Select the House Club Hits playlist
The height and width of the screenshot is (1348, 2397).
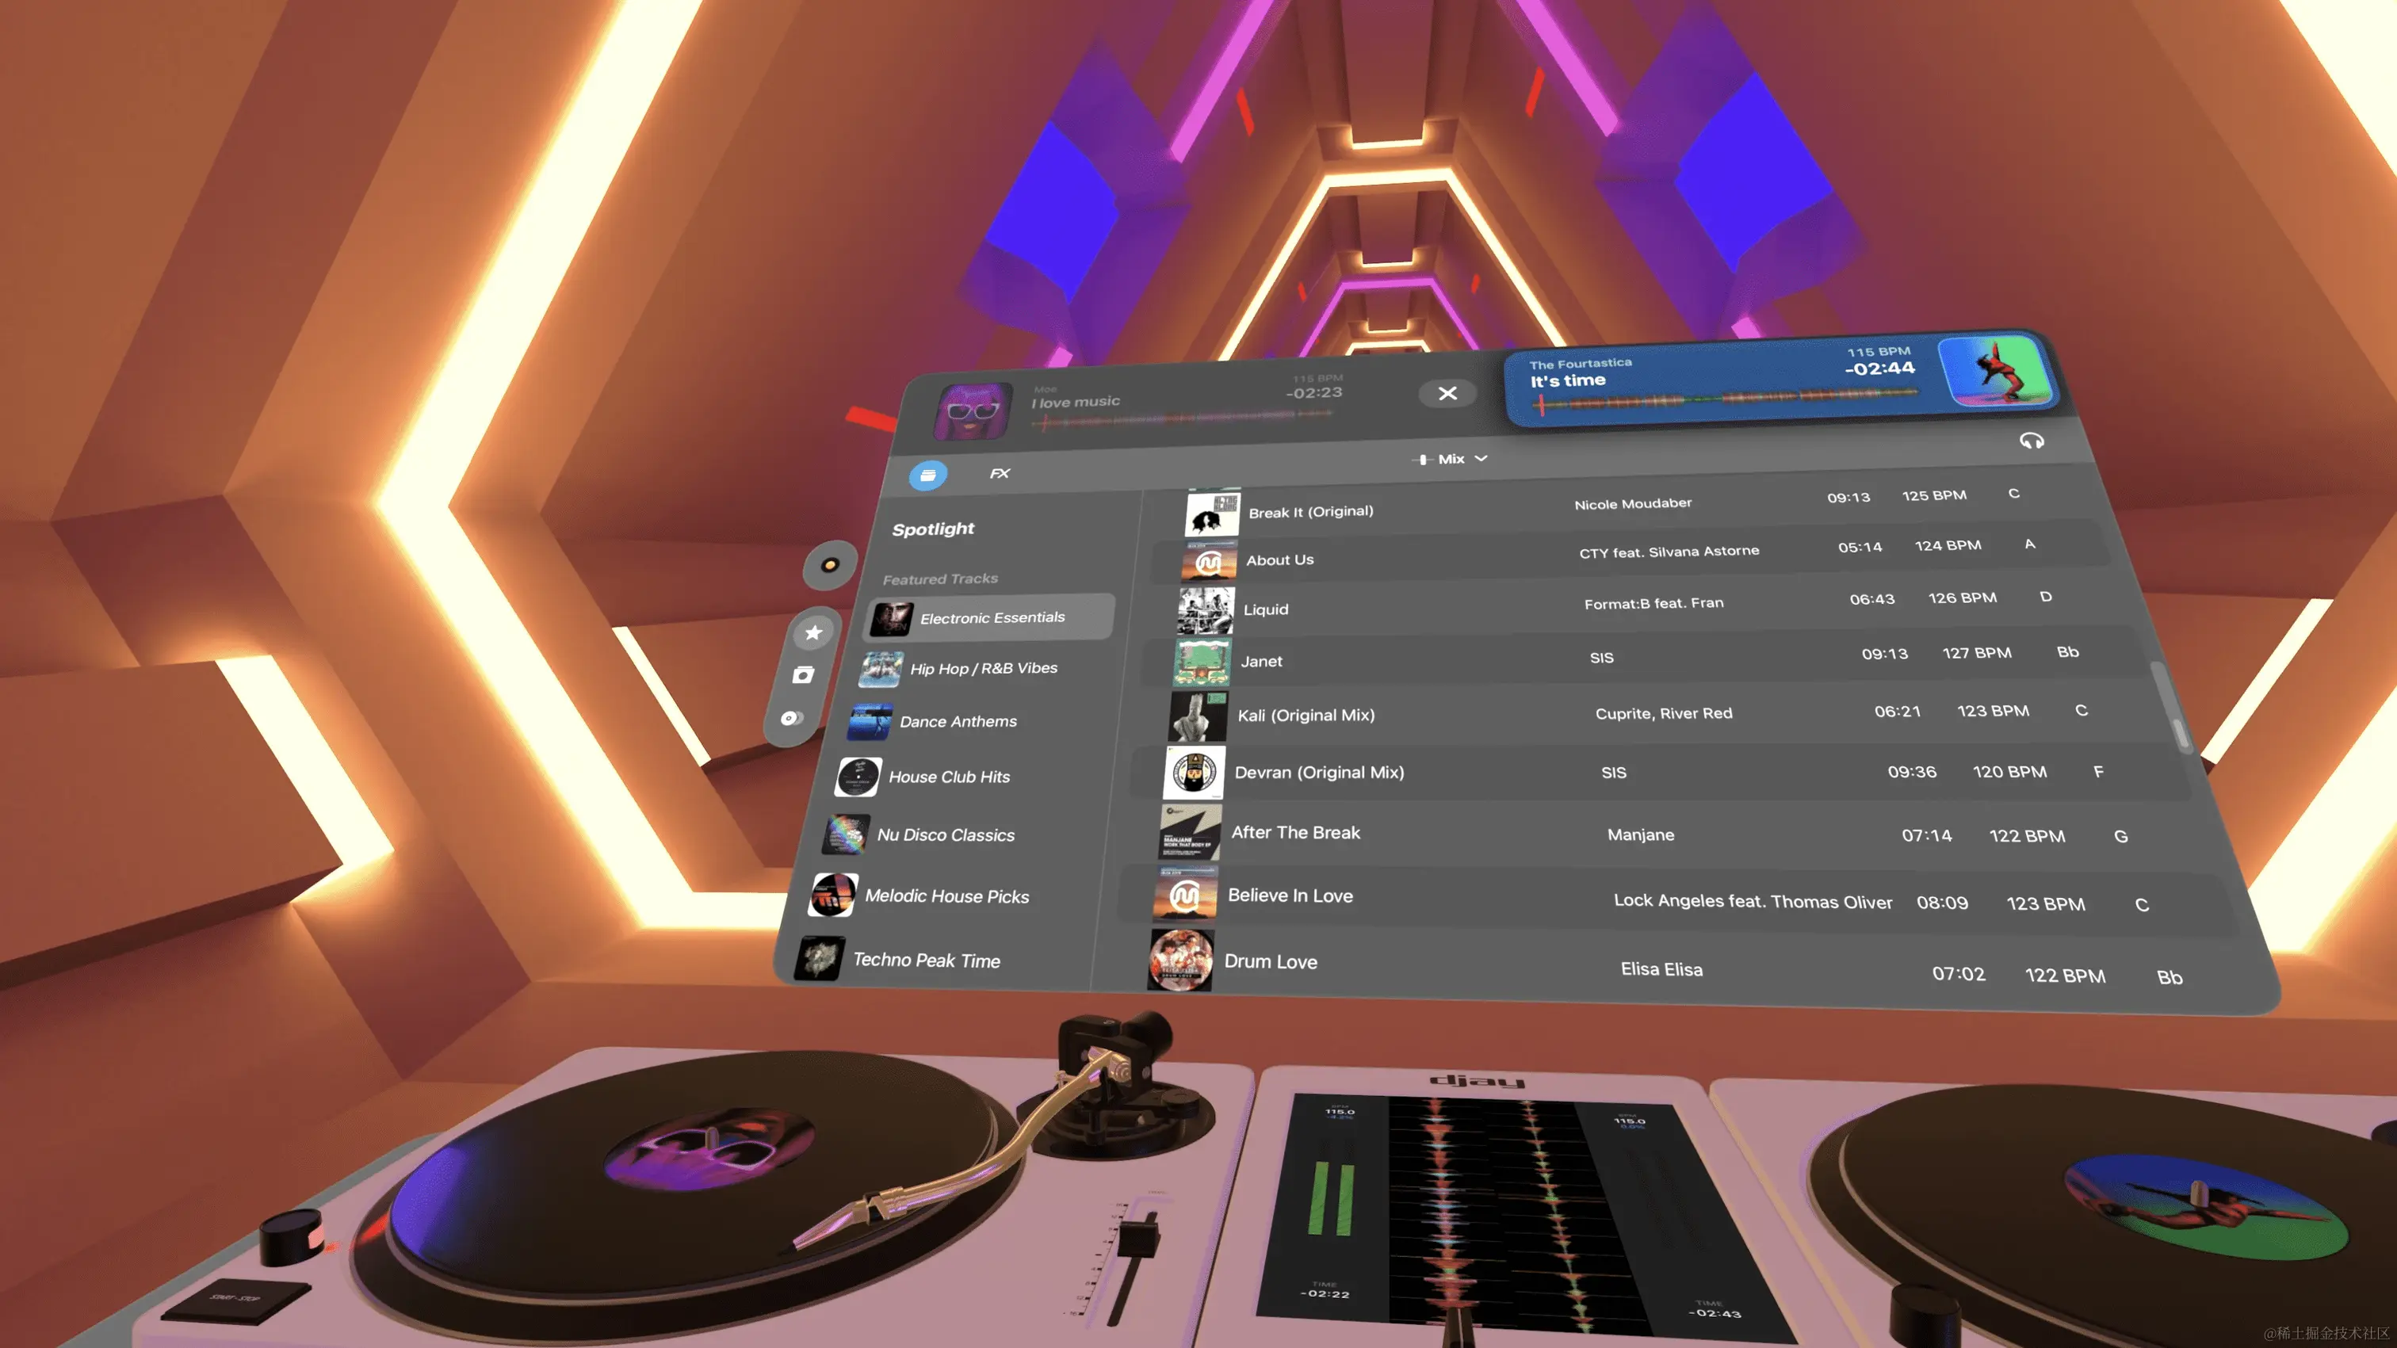point(948,777)
